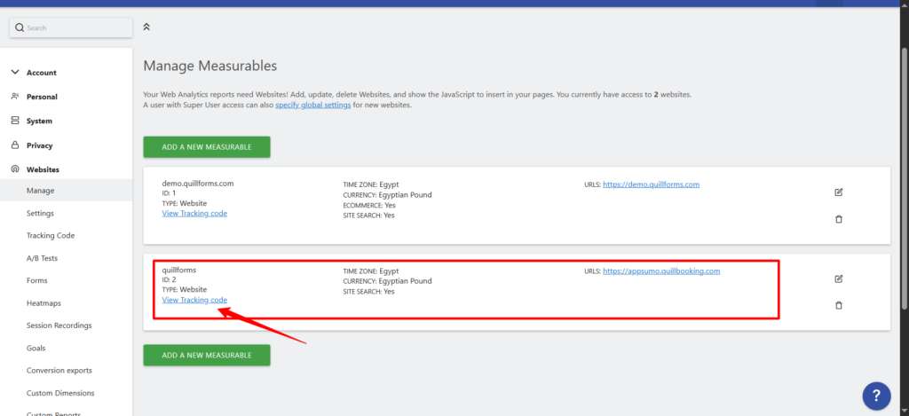
Task: Select Manage under Websites
Action: [66, 190]
